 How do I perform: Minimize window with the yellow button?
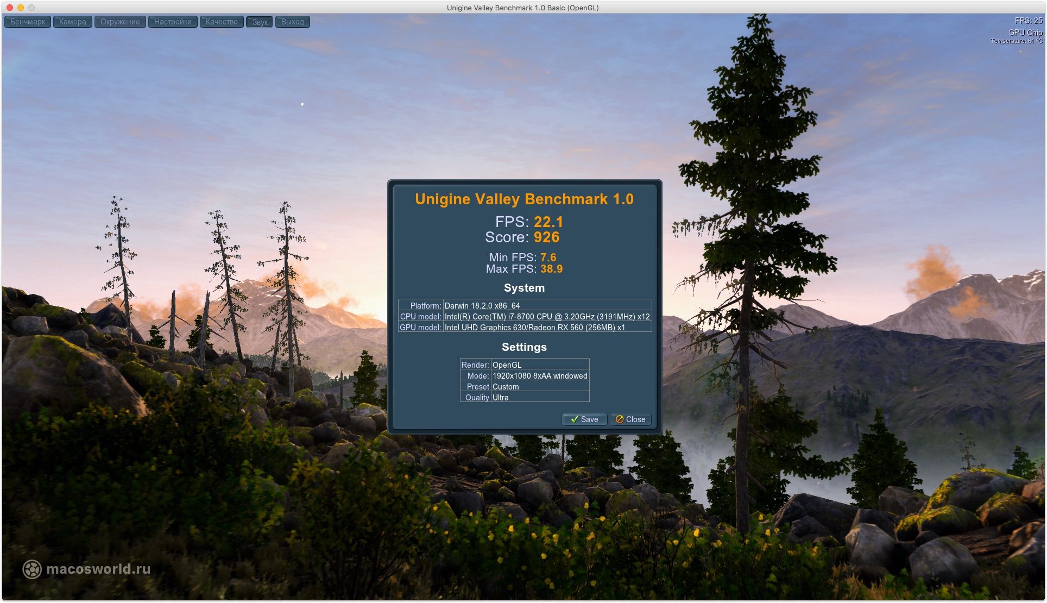(21, 8)
